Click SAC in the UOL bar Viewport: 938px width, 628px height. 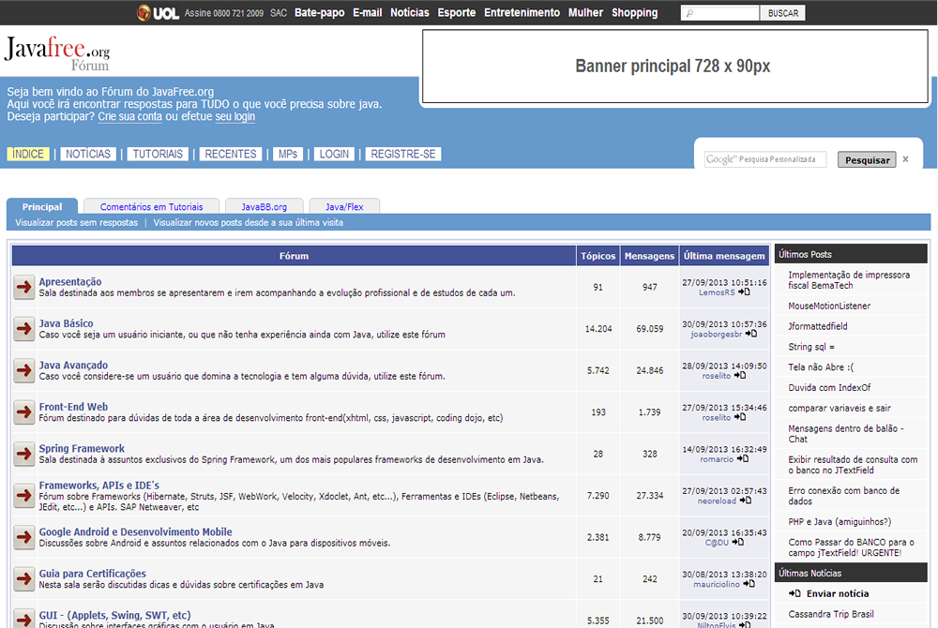pyautogui.click(x=279, y=13)
